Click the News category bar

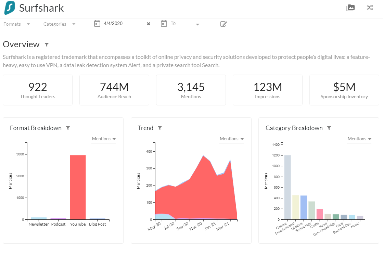328,217
